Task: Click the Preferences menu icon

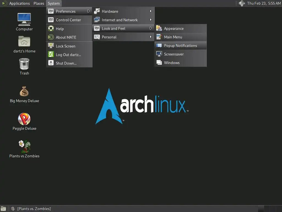Action: (51, 11)
